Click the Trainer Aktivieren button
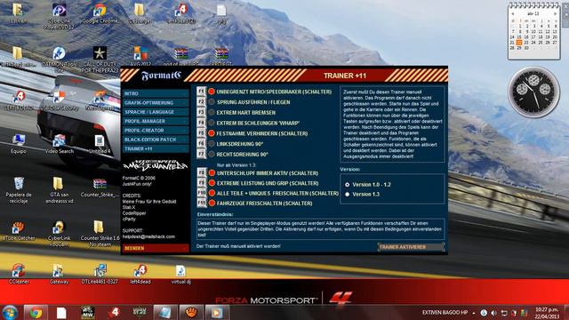This screenshot has height=320, width=569. tap(411, 247)
